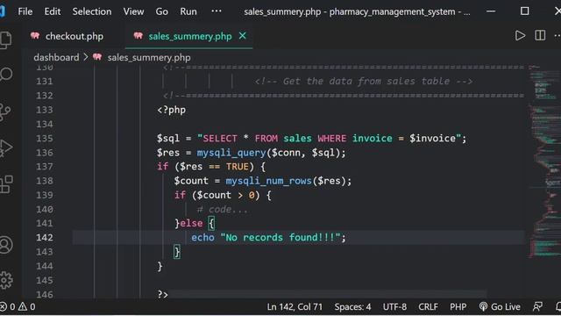Click line number 135 in gutter
Viewport: 561px width, 316px height.
click(x=45, y=139)
